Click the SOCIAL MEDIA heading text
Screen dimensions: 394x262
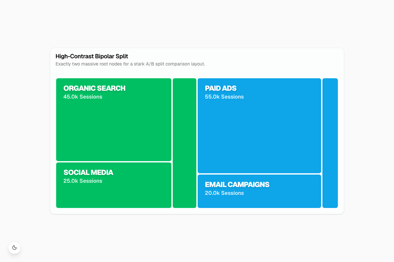[x=88, y=172]
